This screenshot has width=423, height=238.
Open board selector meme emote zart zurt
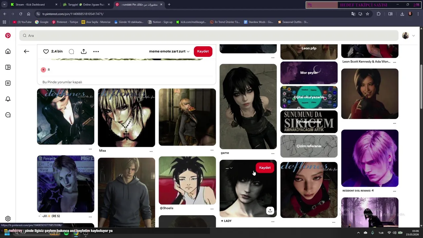click(x=169, y=51)
